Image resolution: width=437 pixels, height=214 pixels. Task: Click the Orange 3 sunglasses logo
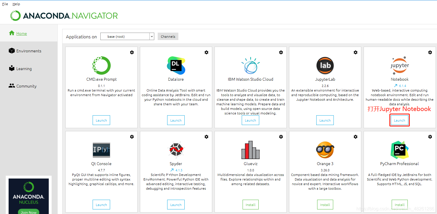point(325,150)
